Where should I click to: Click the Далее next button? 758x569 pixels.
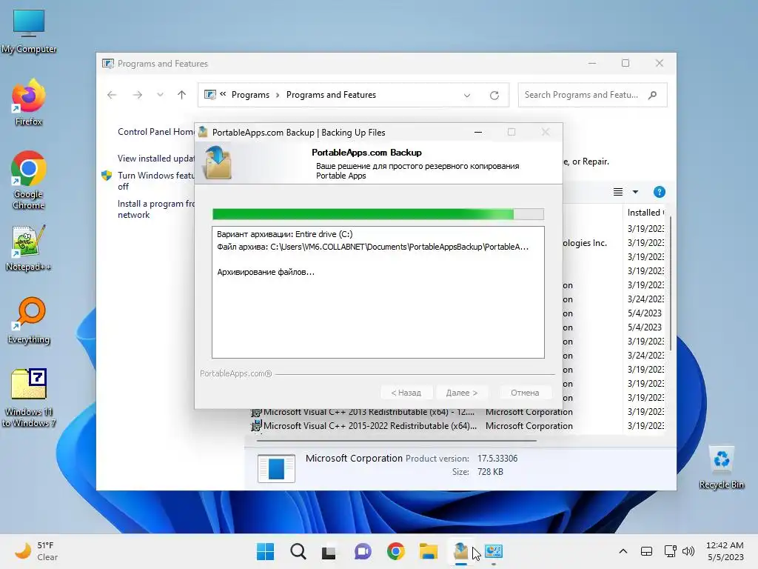pos(462,393)
